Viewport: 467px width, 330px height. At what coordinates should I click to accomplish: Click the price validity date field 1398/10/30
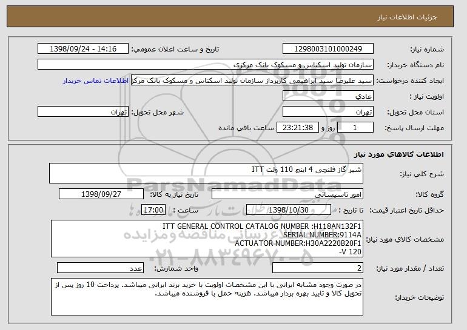coord(289,210)
